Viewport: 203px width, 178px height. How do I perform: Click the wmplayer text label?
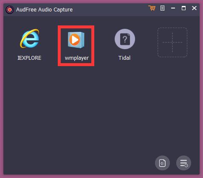click(x=77, y=58)
